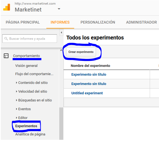Viewport: 159px width, 142px height.
Task: Click the Buscar informes y ayuda field
Action: (30, 39)
